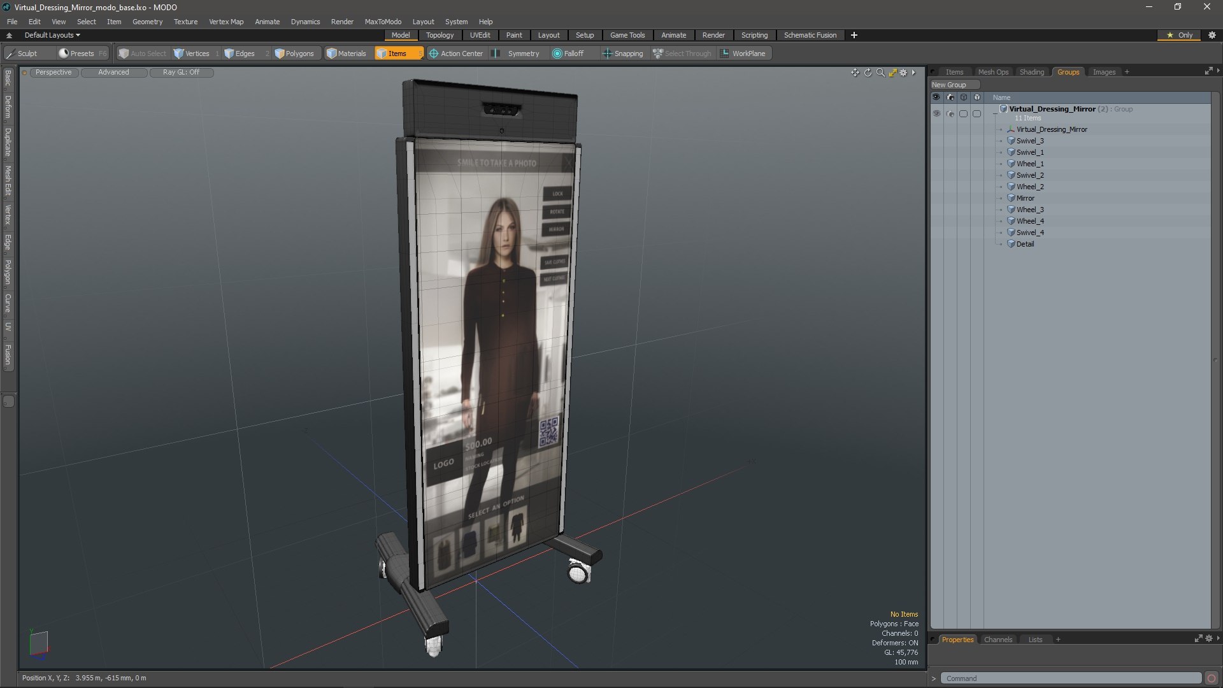Open the Mesh Ops tab

993,72
